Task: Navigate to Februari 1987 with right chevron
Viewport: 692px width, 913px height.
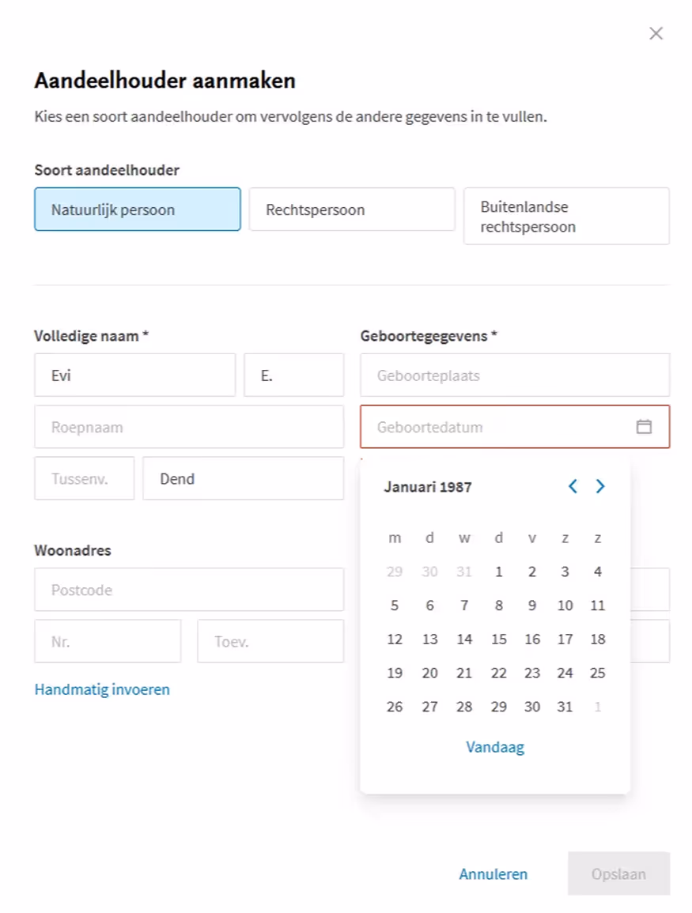Action: pos(599,487)
